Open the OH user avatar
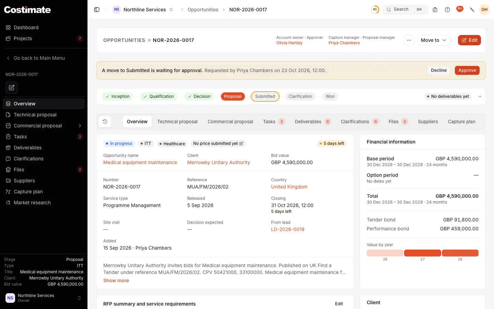The image size is (494, 309). pos(484,10)
